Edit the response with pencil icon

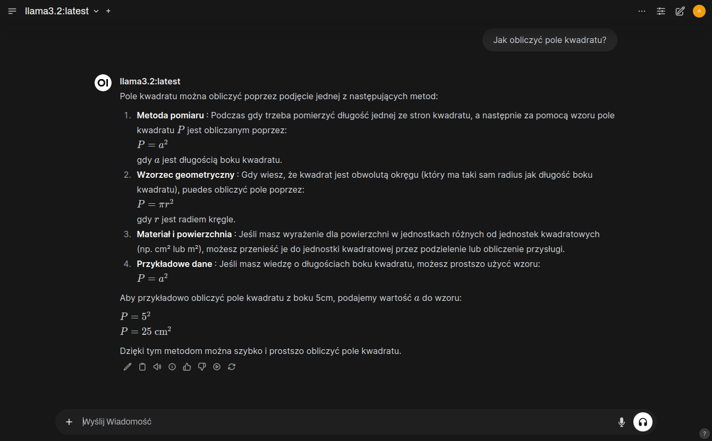(128, 367)
